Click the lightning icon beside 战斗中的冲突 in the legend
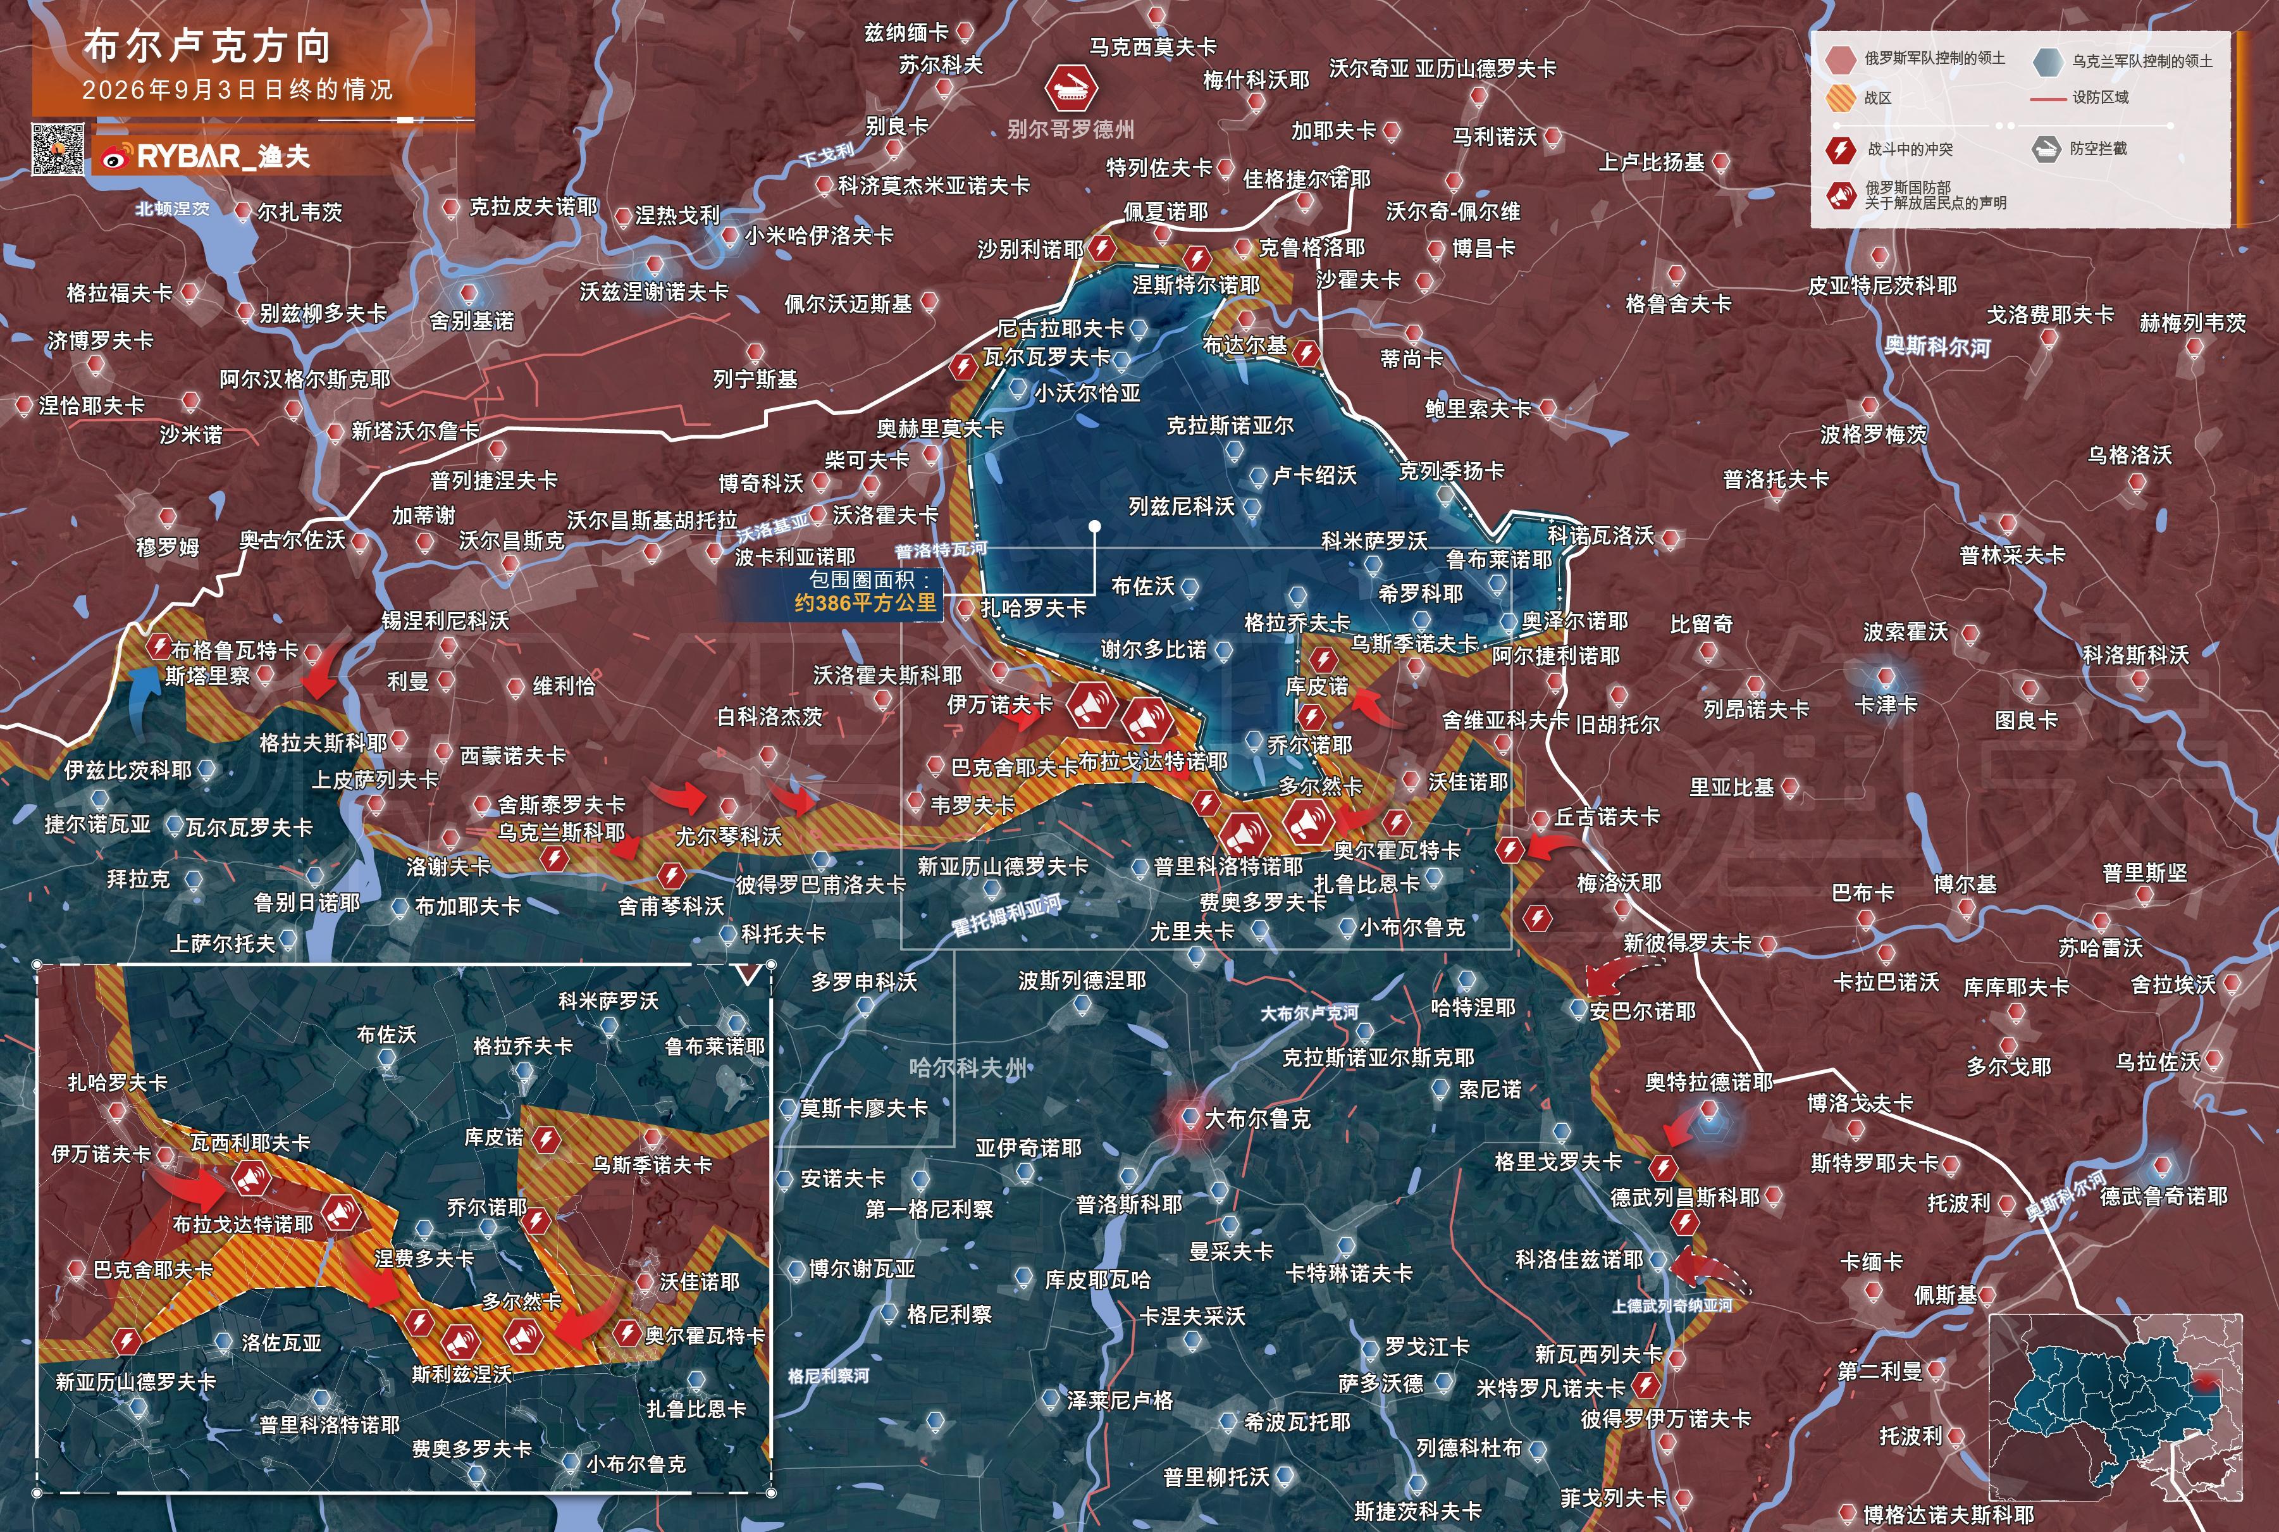Viewport: 2279px width, 1532px height. point(1841,149)
